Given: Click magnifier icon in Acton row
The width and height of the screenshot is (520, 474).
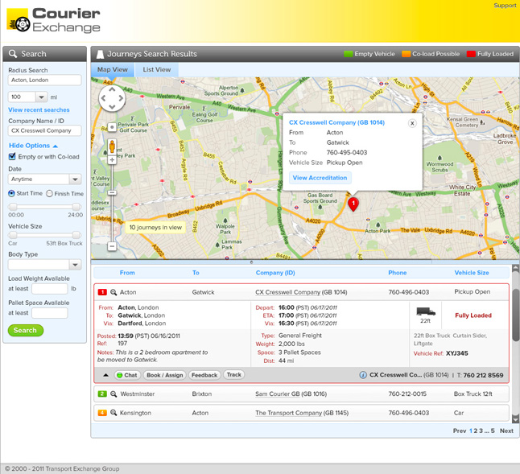Looking at the screenshot, I should coord(113,292).
